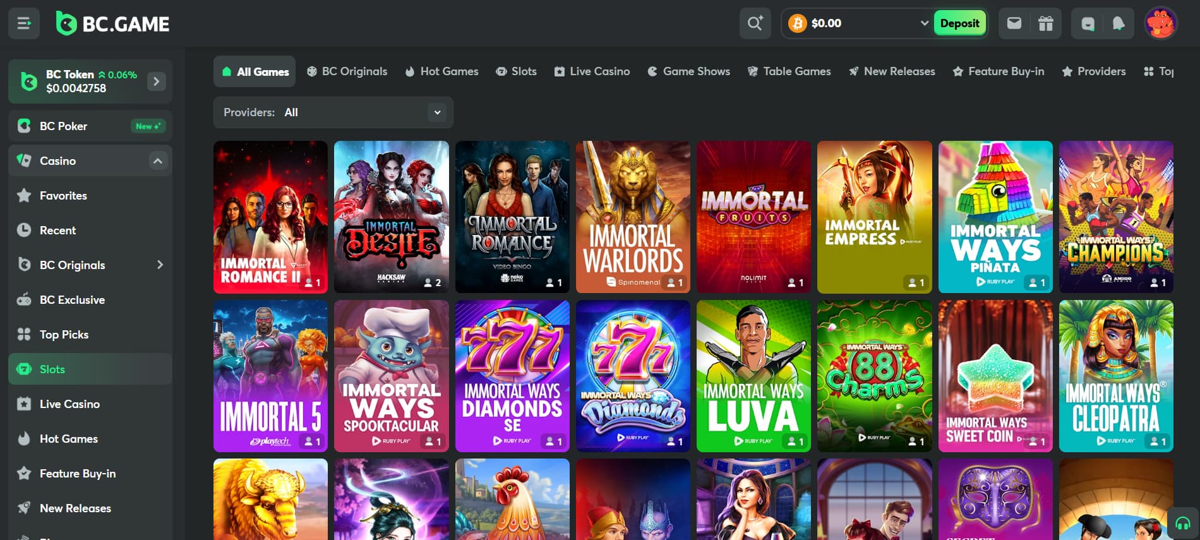Open Top Picks in the sidebar
The width and height of the screenshot is (1200, 540).
[x=90, y=335]
